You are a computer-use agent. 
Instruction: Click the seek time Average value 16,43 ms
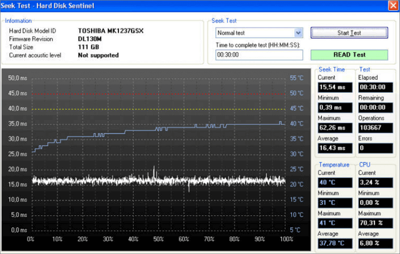point(334,148)
